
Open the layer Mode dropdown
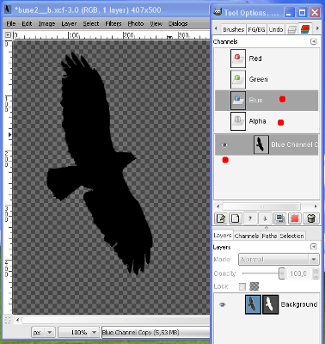point(279,260)
